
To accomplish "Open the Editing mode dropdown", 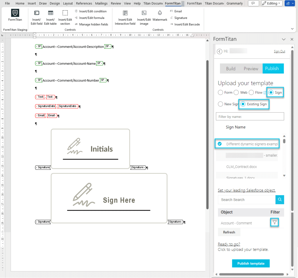I will point(272,3).
